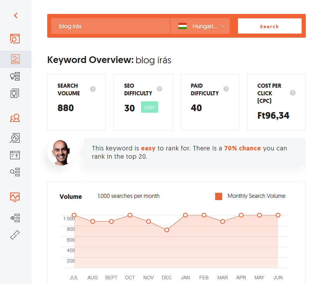320x284 pixels.
Task: Open the traffic analyzer magnifier-pulse icon
Action: [15, 138]
